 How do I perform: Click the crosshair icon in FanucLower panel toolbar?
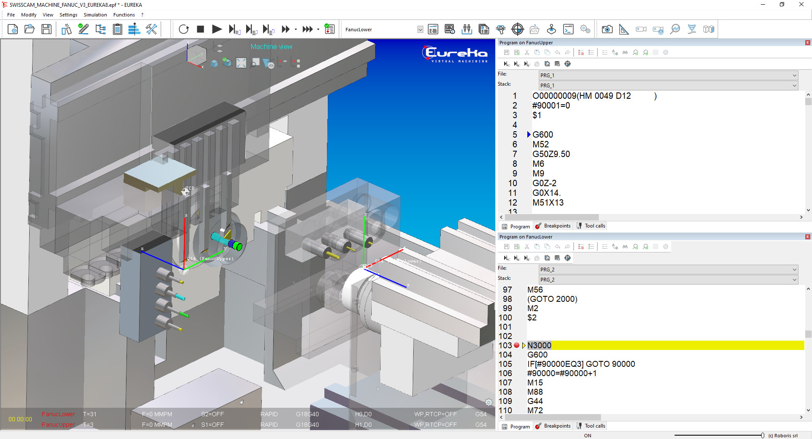click(568, 258)
